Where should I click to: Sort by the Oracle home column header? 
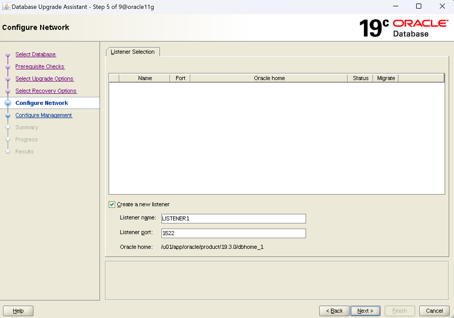pyautogui.click(x=269, y=78)
